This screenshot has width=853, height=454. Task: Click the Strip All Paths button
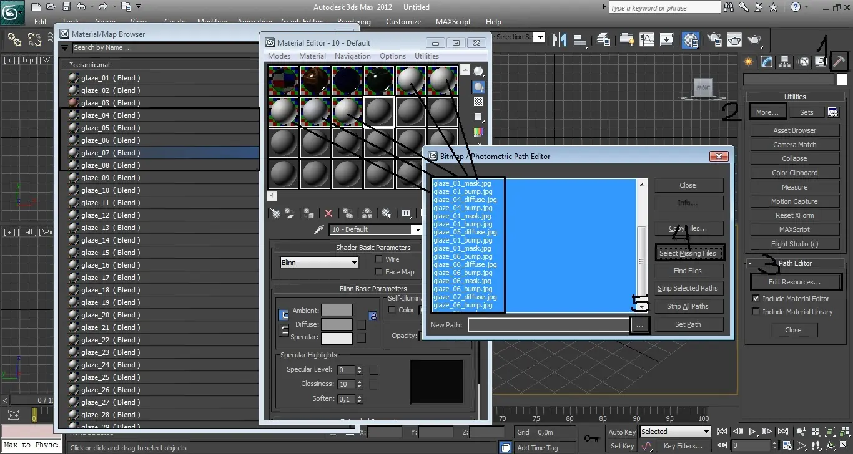pos(688,306)
